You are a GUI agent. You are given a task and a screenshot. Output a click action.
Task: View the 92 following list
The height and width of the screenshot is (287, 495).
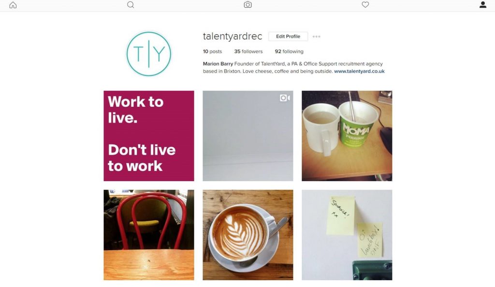click(x=289, y=51)
